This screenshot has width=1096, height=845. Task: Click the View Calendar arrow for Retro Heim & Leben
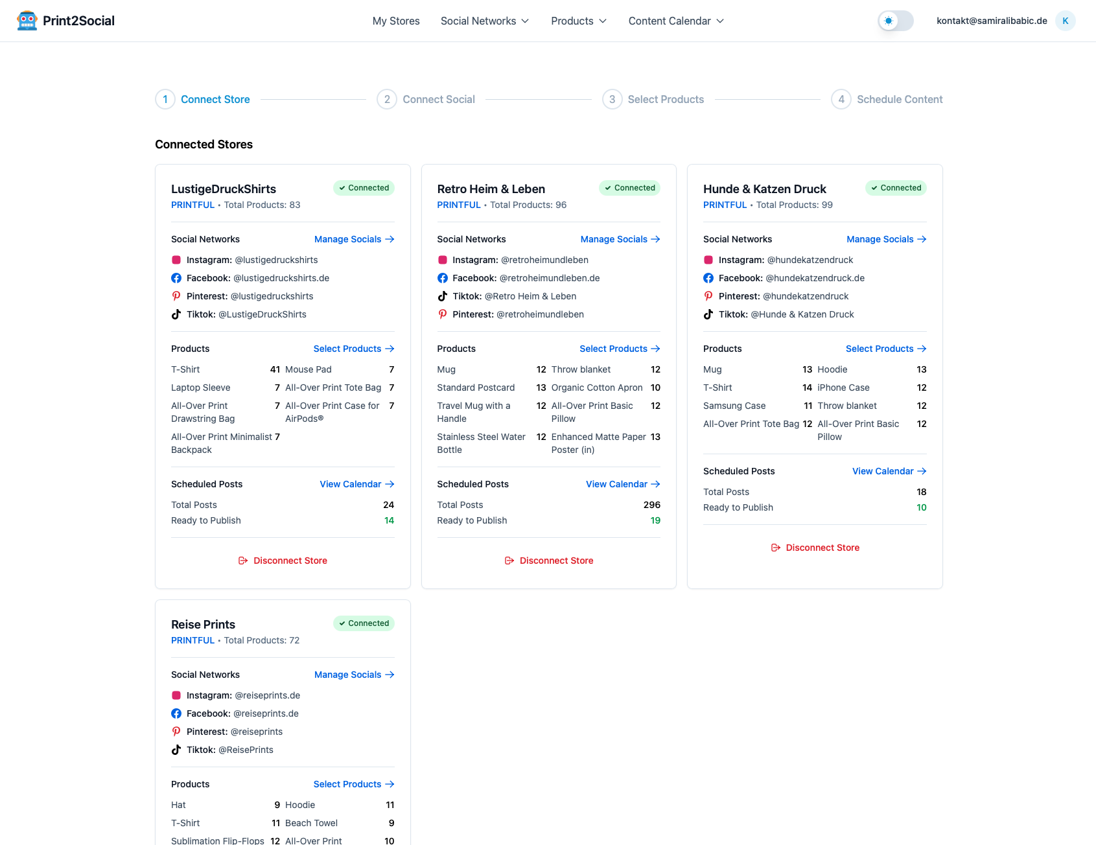tap(655, 484)
